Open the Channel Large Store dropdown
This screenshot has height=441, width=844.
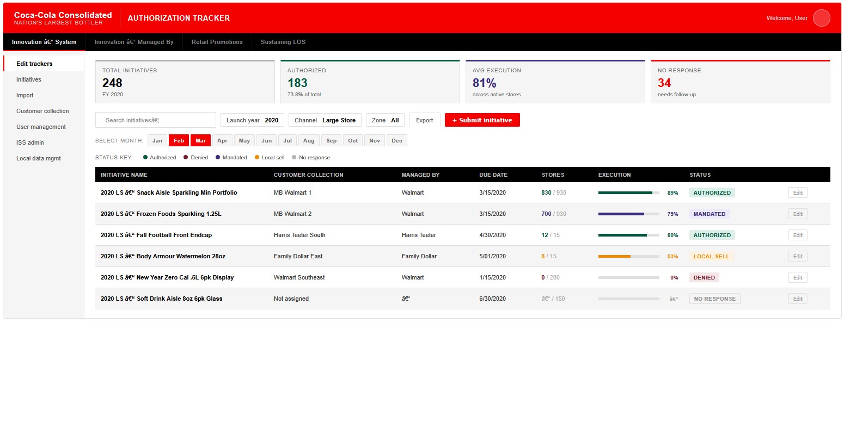(325, 120)
